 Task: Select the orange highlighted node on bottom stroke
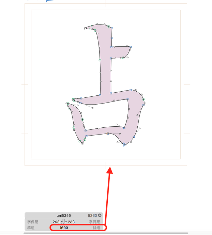point(108,134)
